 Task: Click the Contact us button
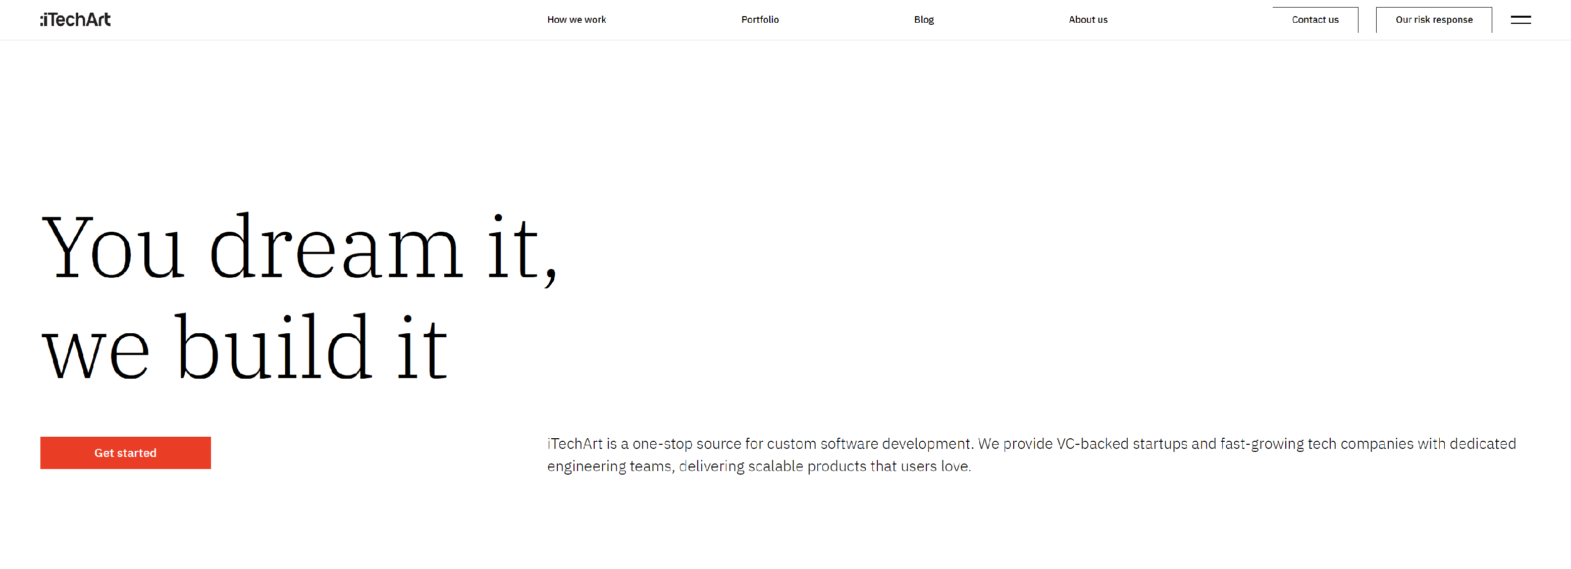1315,20
